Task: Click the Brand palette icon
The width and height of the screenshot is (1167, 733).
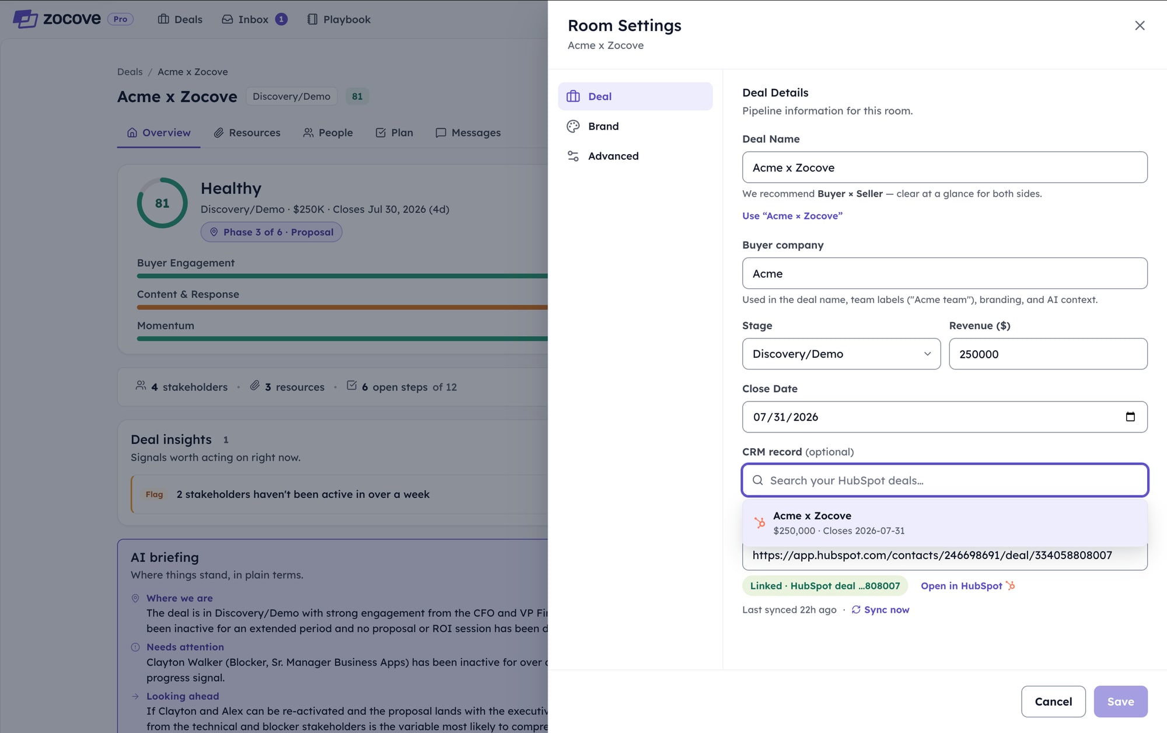Action: point(573,126)
